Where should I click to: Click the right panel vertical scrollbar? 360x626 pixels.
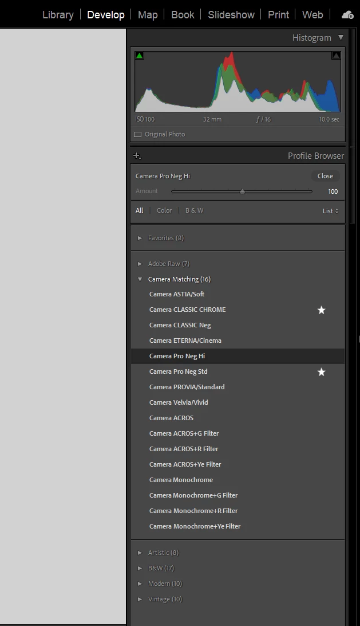pos(352,126)
